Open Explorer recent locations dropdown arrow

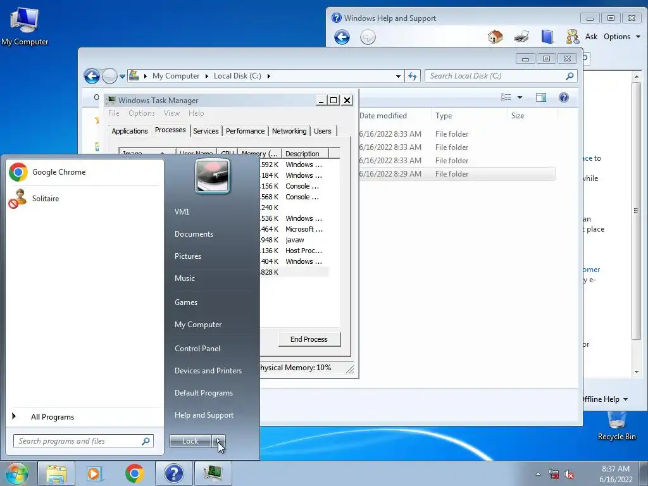click(x=122, y=77)
